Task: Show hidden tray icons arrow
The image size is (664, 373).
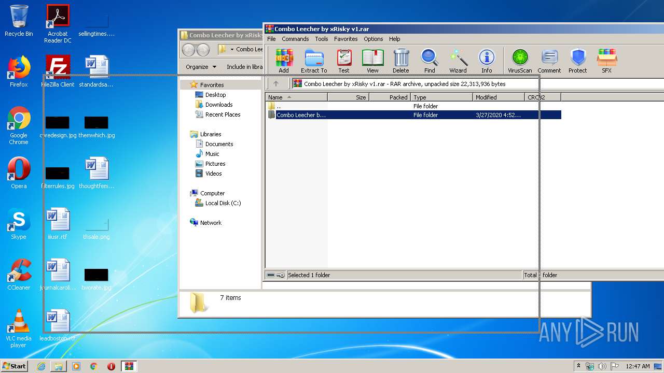Action: (x=578, y=366)
